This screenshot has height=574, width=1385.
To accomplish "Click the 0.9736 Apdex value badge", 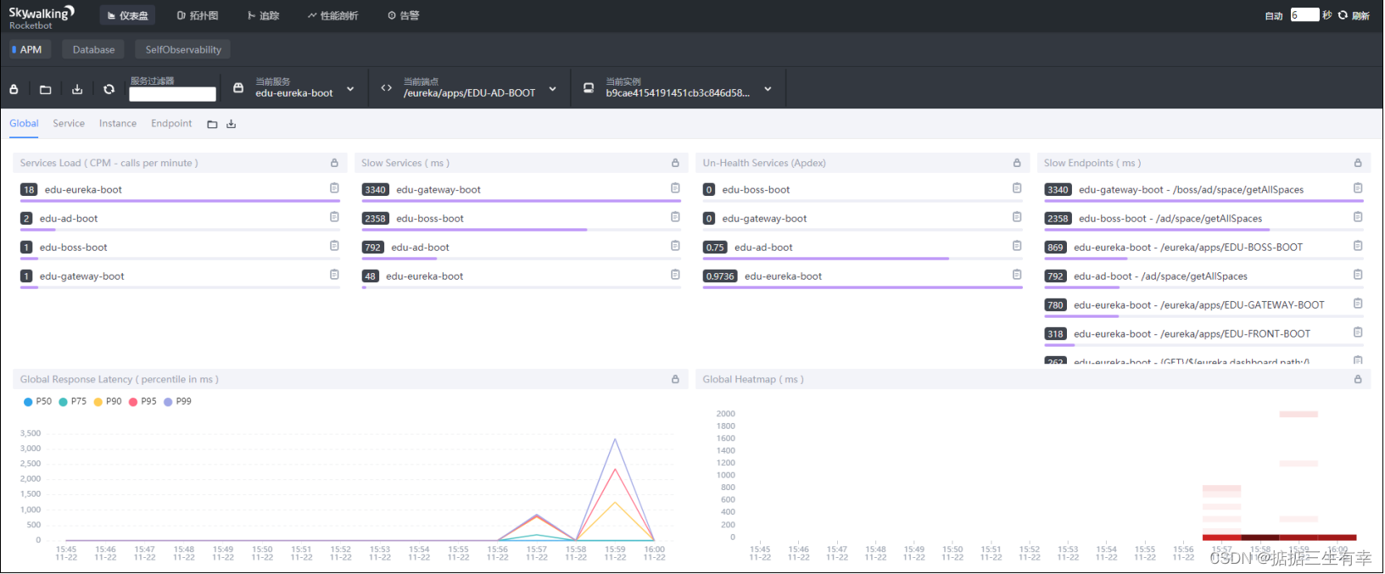I will pos(720,276).
